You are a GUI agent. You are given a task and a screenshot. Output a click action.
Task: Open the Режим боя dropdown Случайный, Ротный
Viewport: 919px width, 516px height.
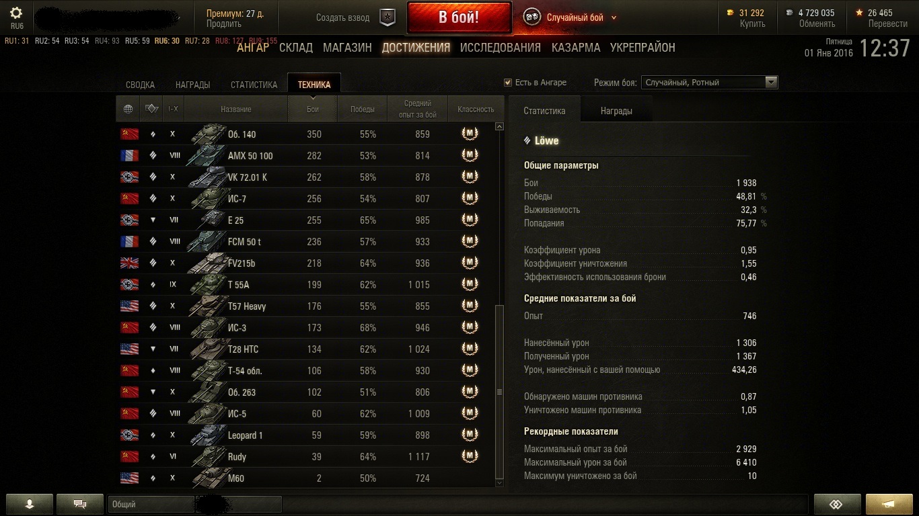click(709, 82)
